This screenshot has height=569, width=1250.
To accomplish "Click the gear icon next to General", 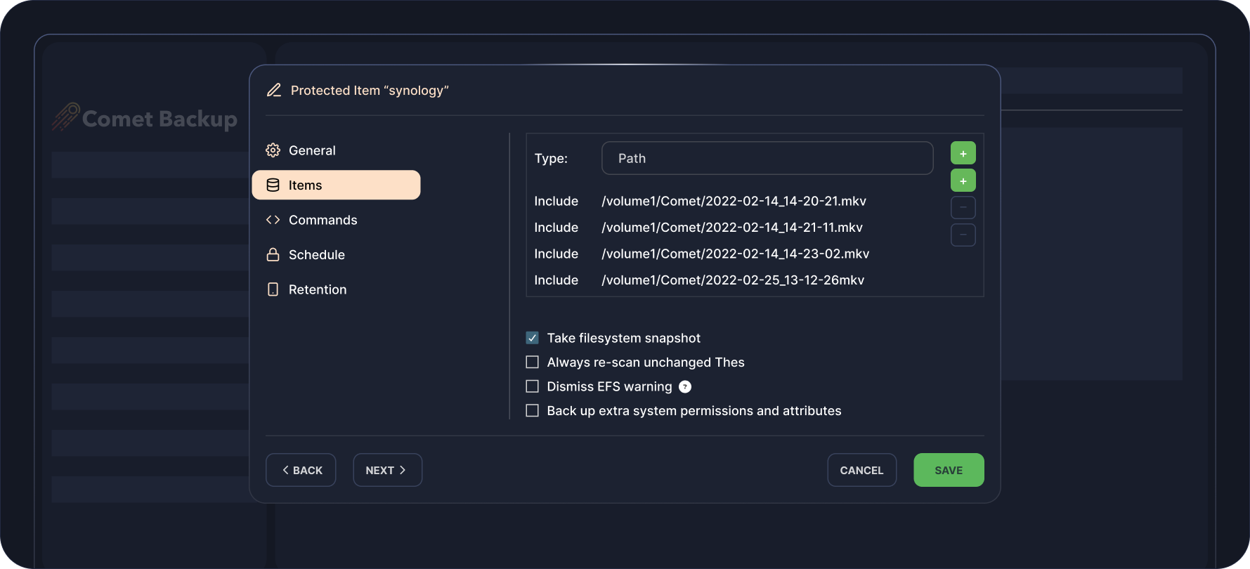I will click(273, 150).
